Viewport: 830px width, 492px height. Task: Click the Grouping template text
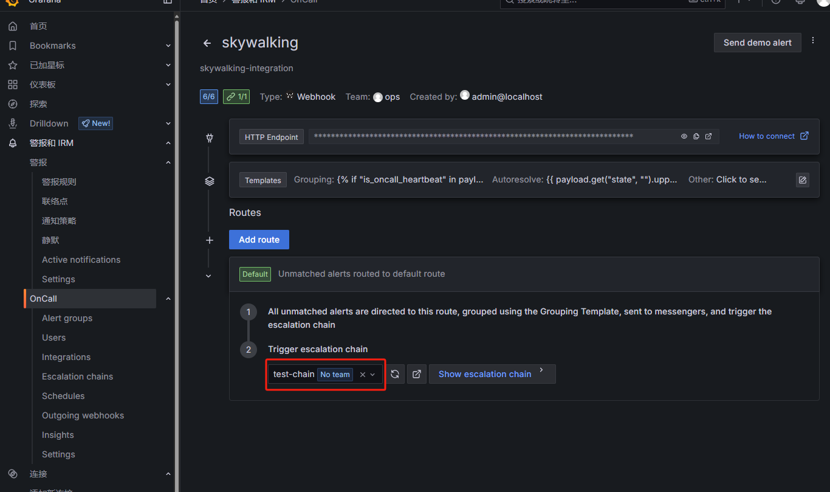(x=389, y=179)
